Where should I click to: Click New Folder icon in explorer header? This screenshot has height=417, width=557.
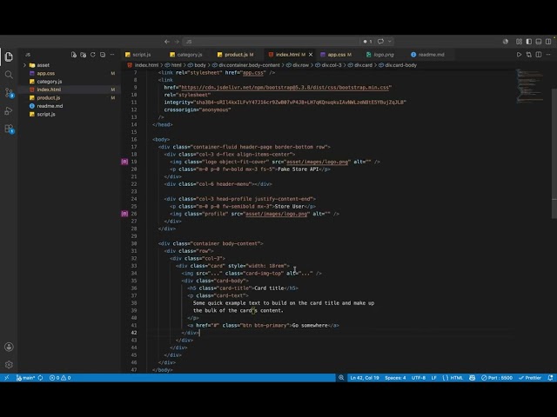84,55
